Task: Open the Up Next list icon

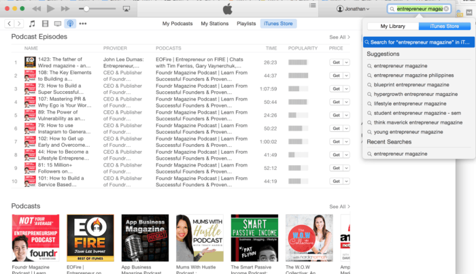Action: click(x=313, y=5)
